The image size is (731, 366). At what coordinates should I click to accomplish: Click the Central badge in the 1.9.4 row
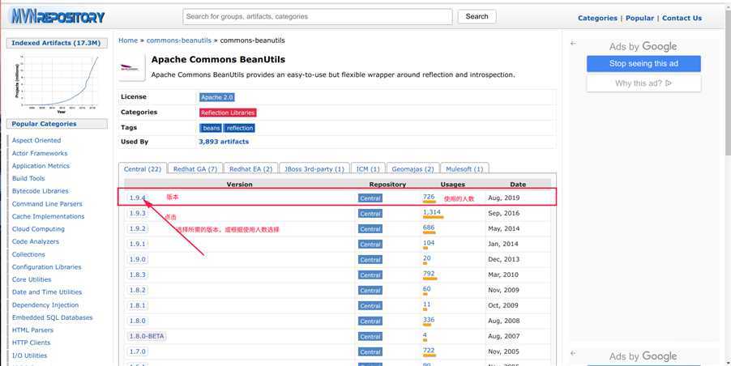(370, 198)
